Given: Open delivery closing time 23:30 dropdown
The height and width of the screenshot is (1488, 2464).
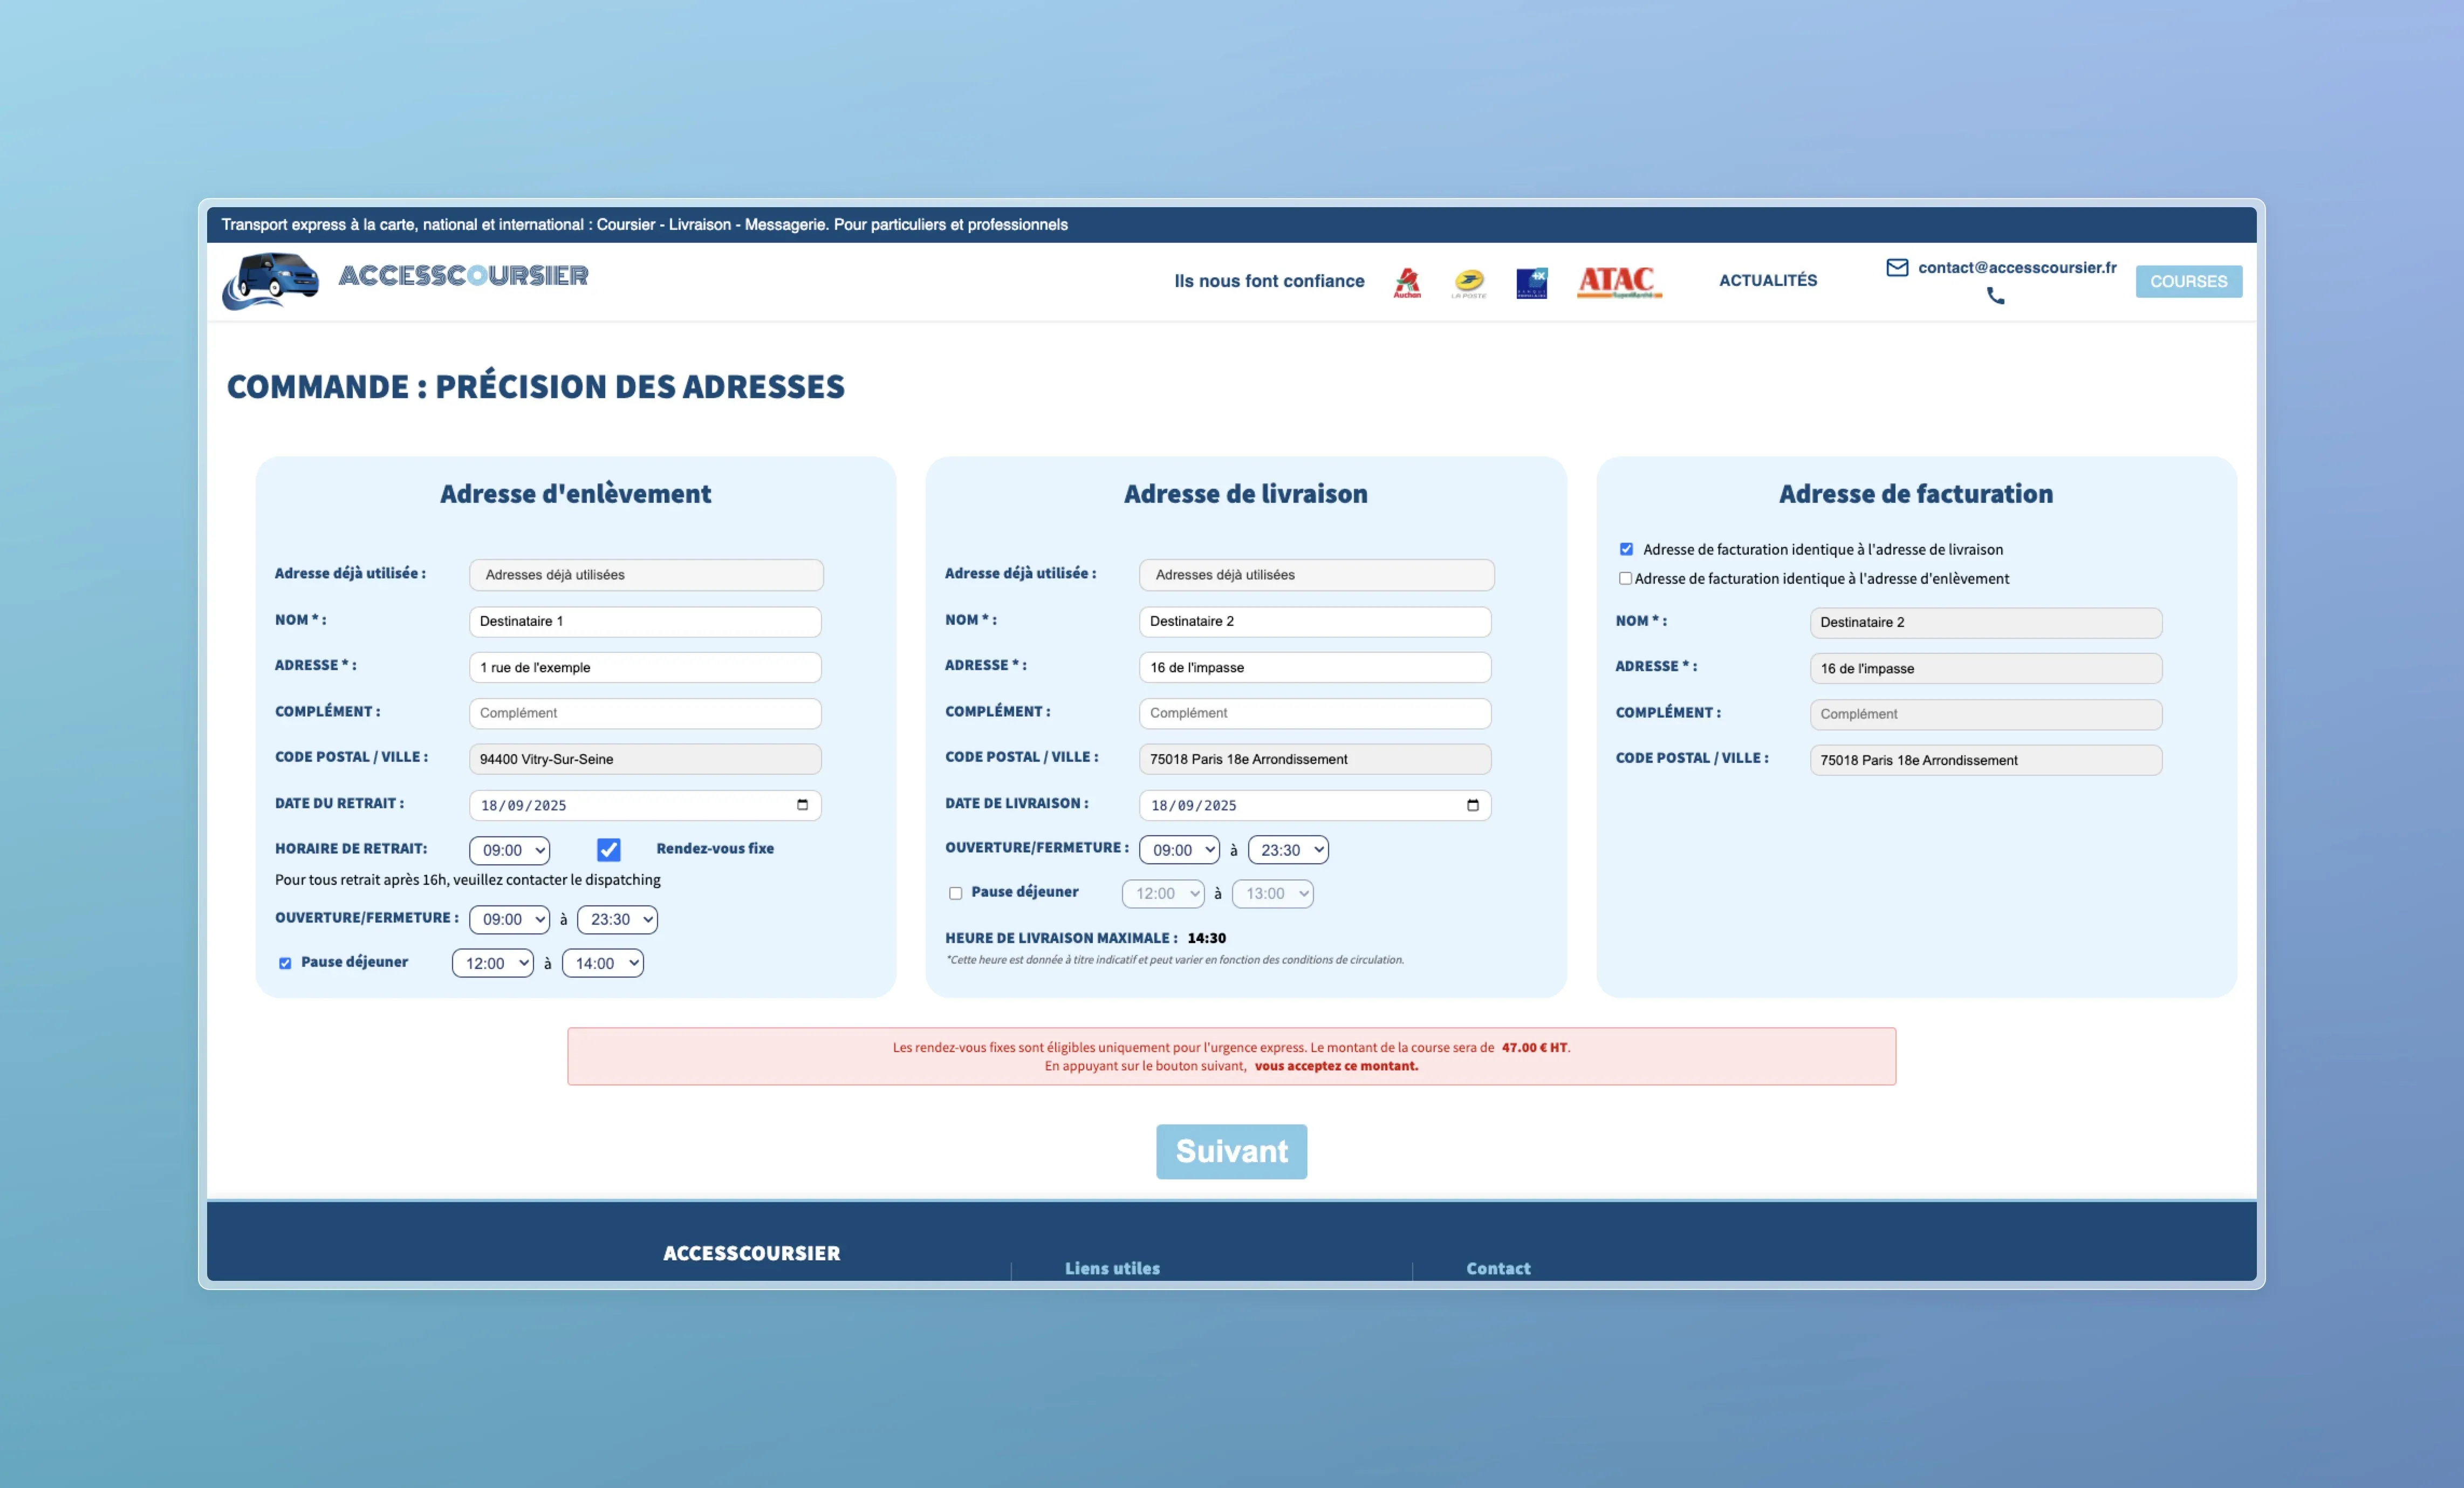Looking at the screenshot, I should coord(1288,850).
